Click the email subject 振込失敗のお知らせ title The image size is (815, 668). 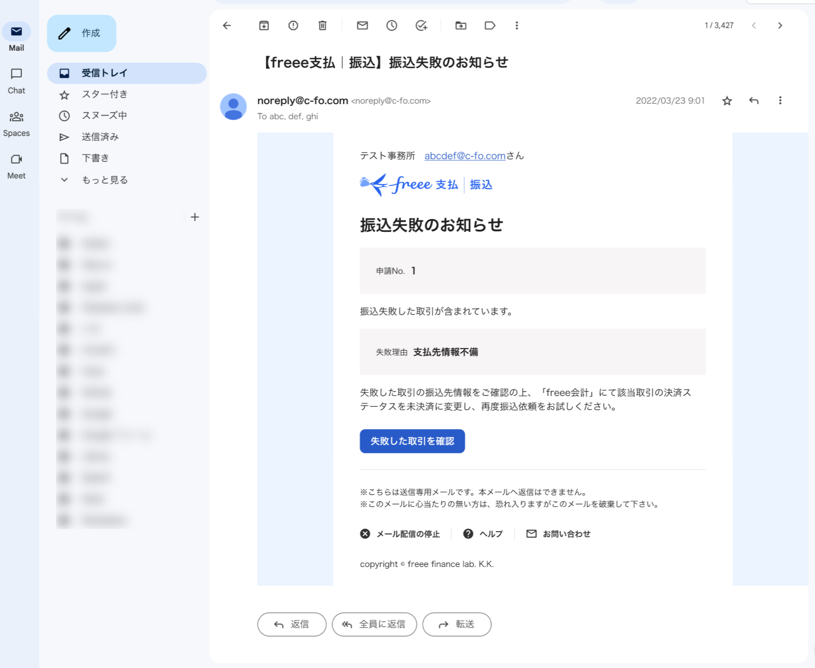pos(384,63)
